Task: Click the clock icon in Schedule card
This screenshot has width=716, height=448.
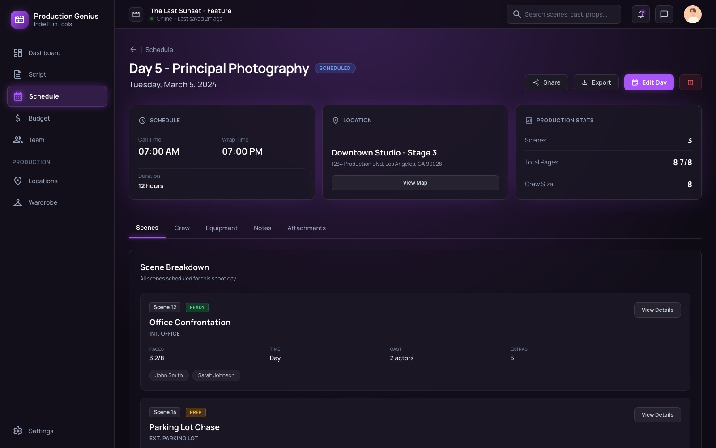Action: point(142,121)
